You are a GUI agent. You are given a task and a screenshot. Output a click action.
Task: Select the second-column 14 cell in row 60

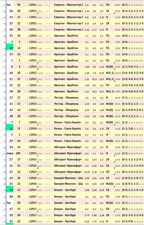(x=18, y=147)
